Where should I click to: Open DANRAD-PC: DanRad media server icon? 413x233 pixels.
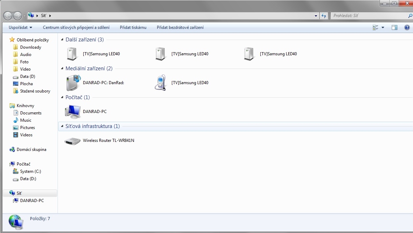coord(73,83)
